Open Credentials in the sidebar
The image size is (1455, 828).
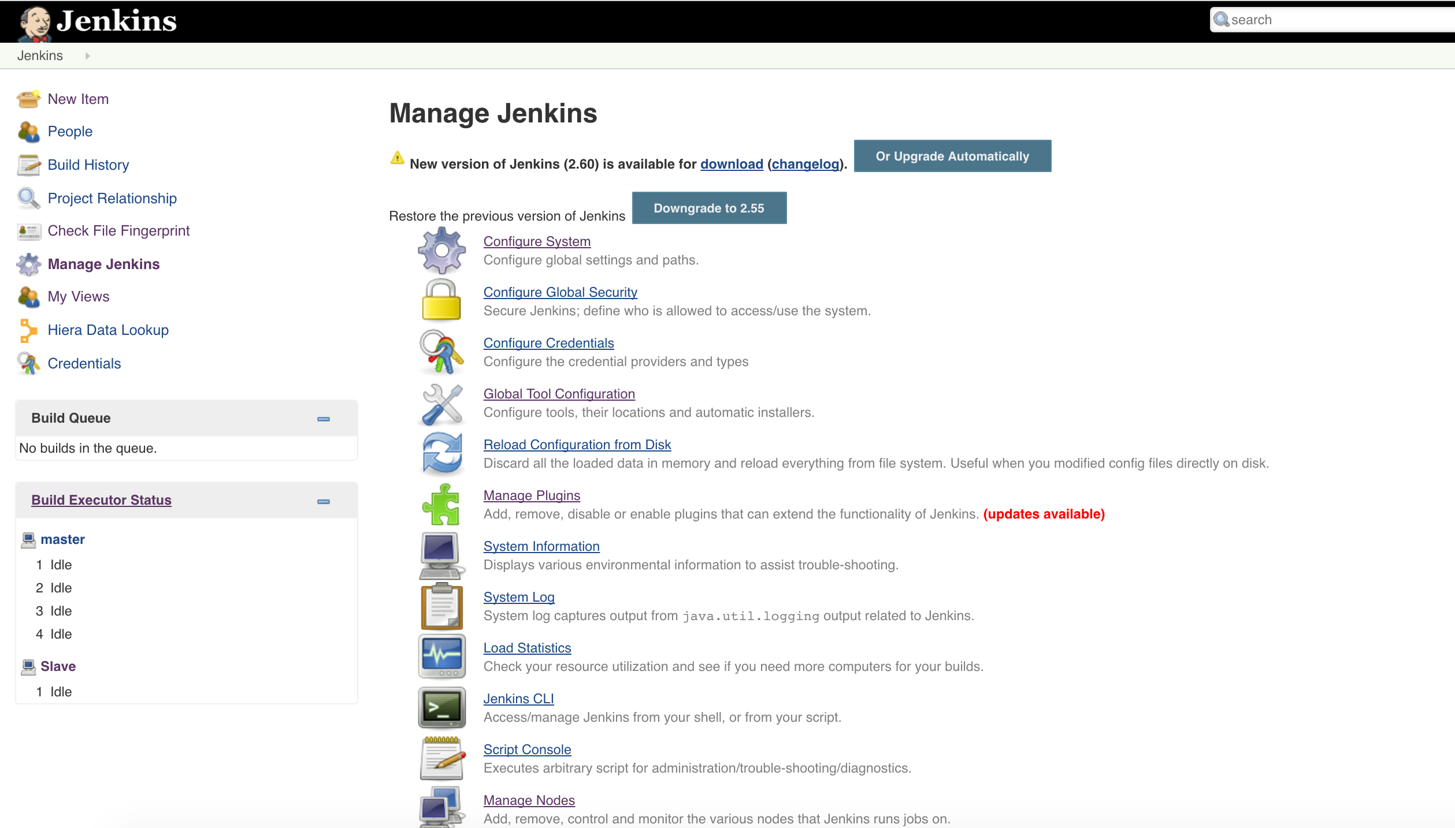tap(84, 364)
